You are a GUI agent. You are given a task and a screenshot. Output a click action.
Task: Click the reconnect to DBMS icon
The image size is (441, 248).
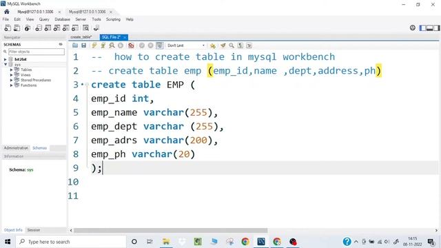pyautogui.click(x=96, y=28)
